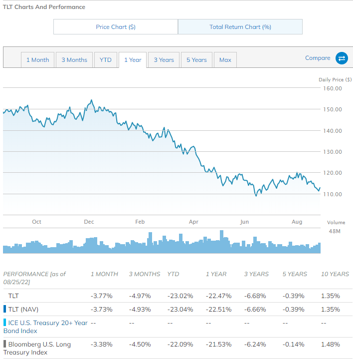Screen dimensions: 353x359
Task: Click the Compare swap-arrows icon
Action: click(342, 58)
